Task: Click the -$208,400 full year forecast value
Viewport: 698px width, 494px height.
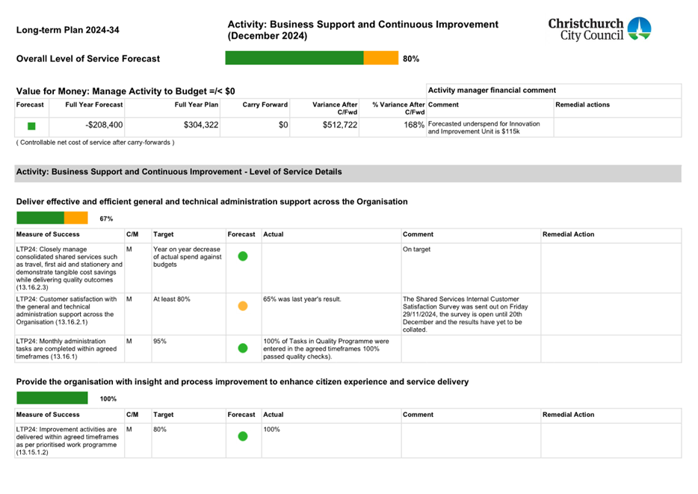Action: [x=103, y=126]
